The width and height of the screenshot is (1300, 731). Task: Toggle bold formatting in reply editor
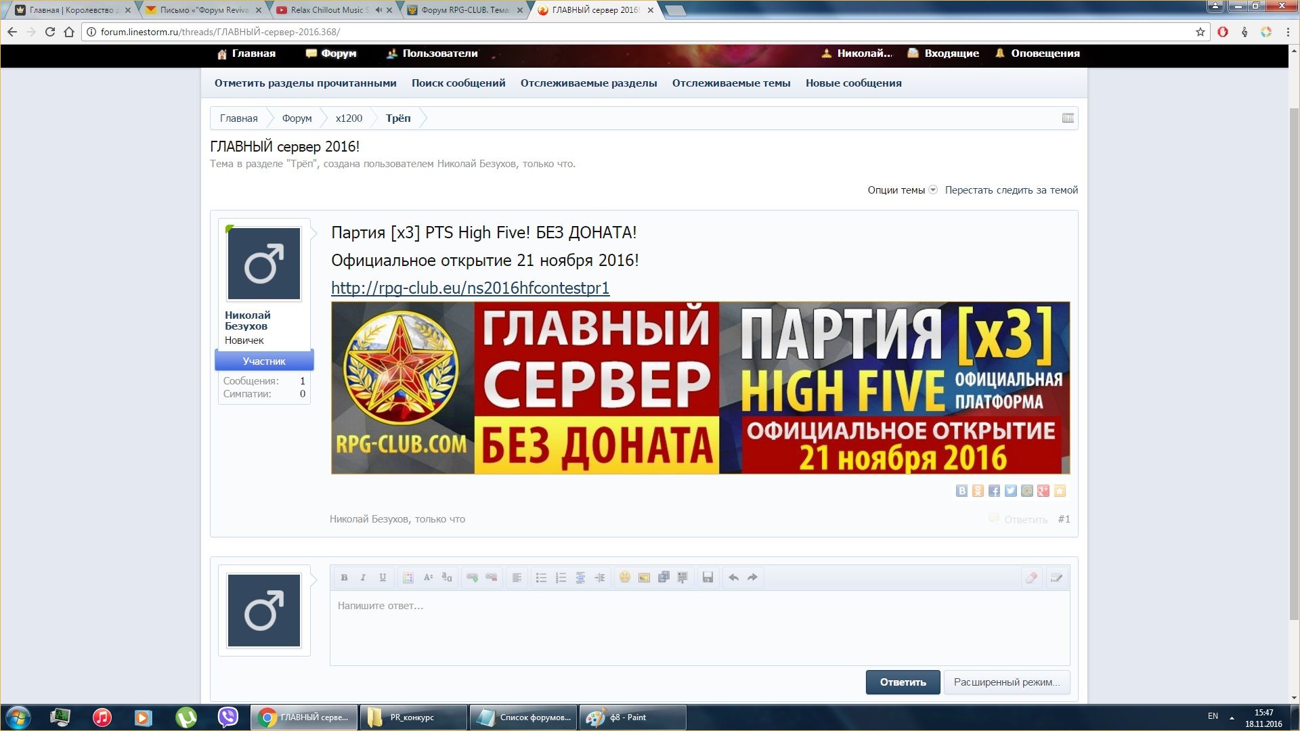pos(344,577)
